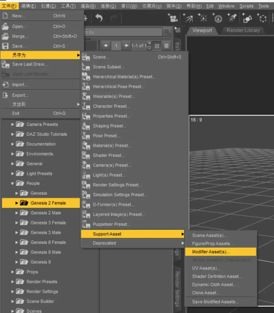Click the Scene save icon in submenu
Image resolution: width=274 pixels, height=313 pixels.
(86, 57)
